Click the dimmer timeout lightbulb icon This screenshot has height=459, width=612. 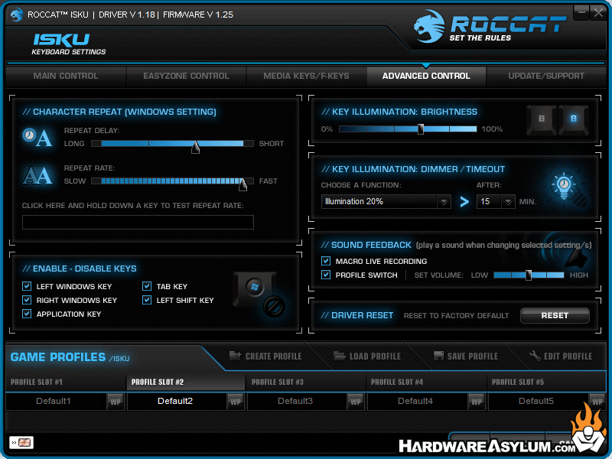(565, 186)
